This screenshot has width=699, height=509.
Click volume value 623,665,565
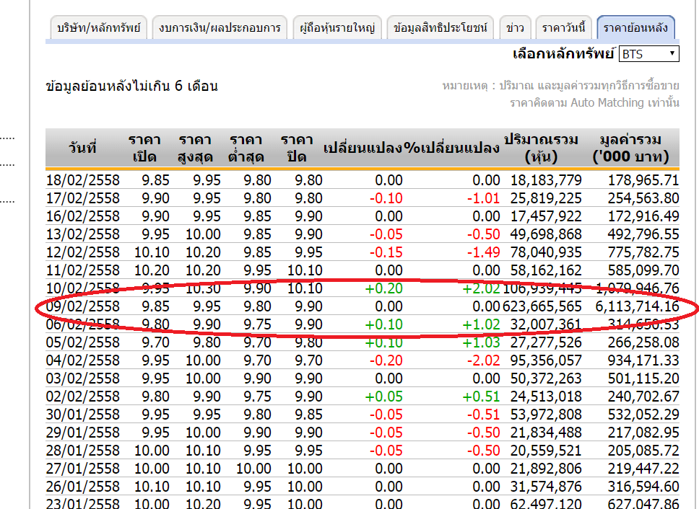pos(544,306)
